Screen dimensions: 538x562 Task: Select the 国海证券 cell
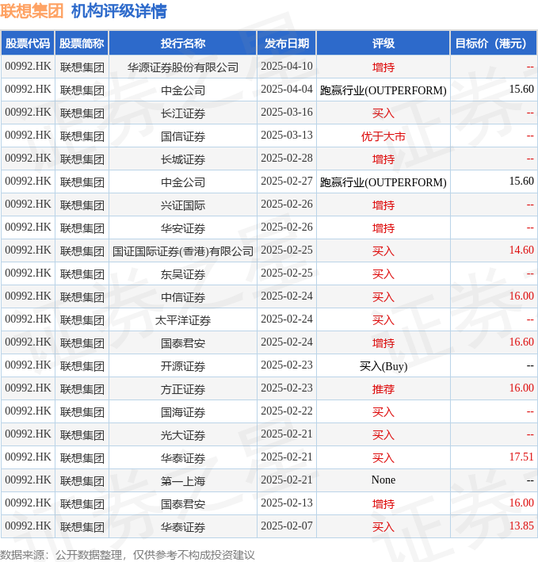coord(183,412)
